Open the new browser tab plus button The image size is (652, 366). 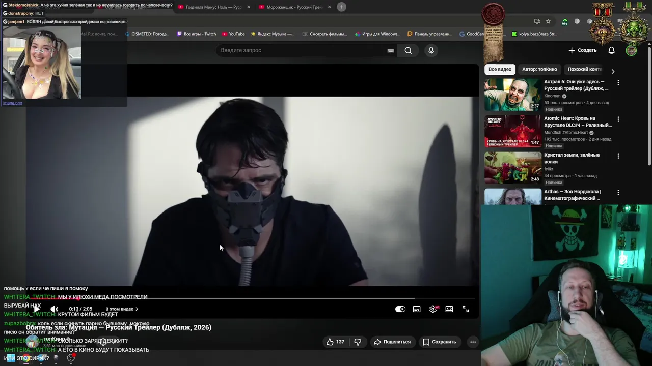point(341,7)
